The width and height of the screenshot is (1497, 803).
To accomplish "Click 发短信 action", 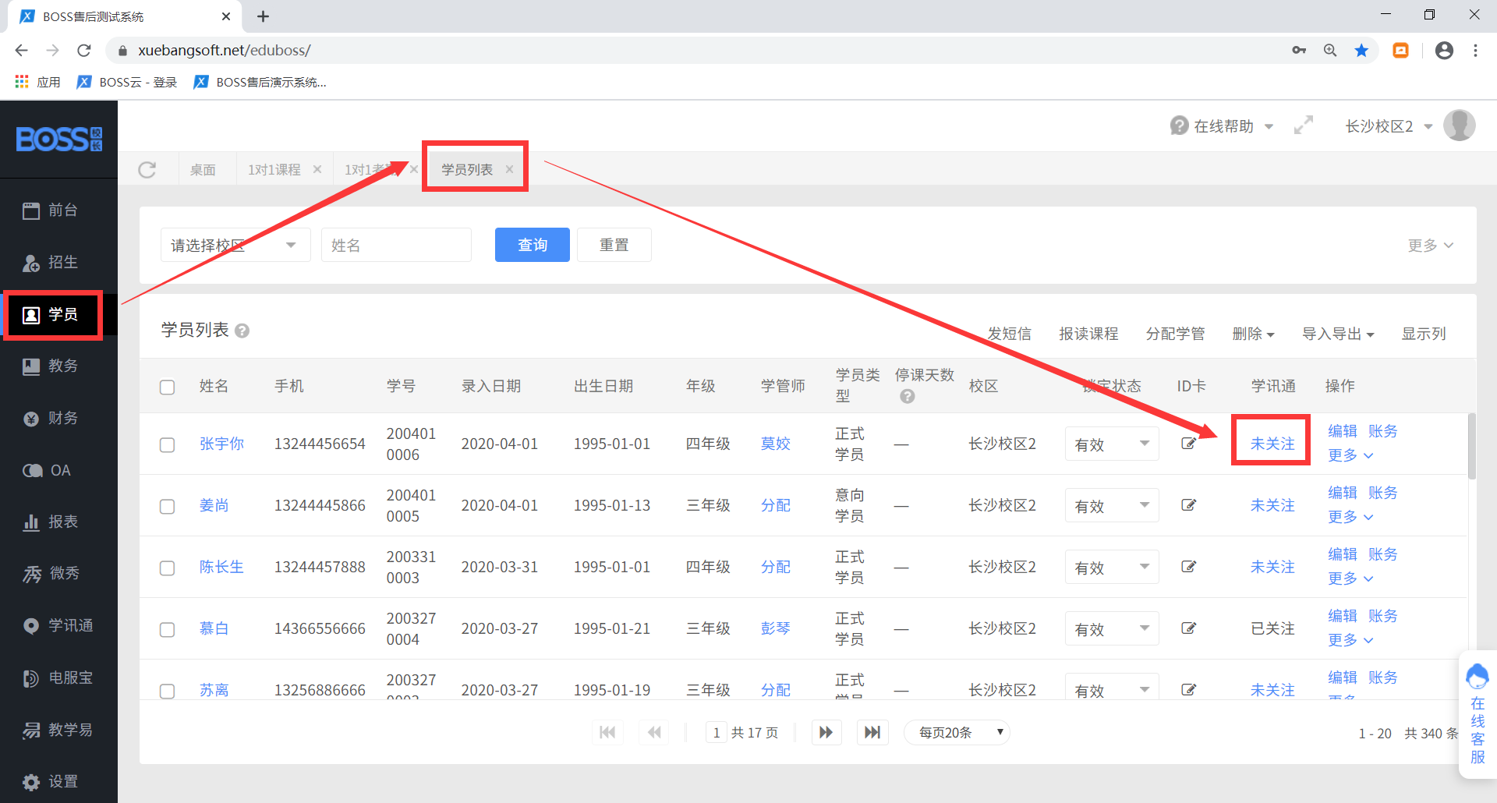I will [x=1009, y=334].
